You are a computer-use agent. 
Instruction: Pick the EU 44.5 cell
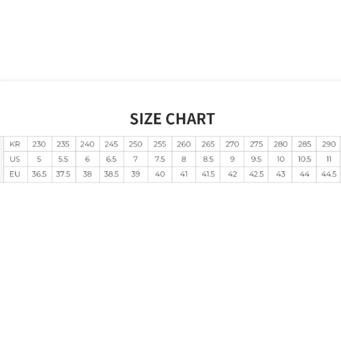point(328,174)
